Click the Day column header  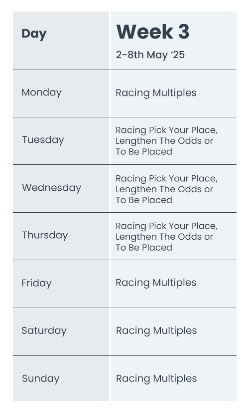[x=34, y=34]
